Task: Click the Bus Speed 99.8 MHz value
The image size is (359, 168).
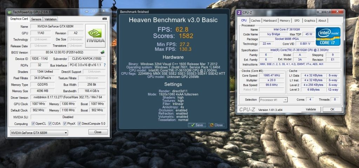Action: click(272, 85)
